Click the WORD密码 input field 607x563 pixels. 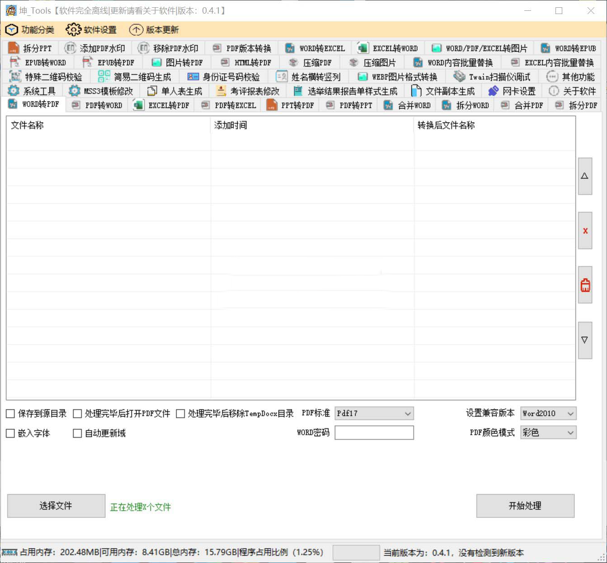(374, 433)
